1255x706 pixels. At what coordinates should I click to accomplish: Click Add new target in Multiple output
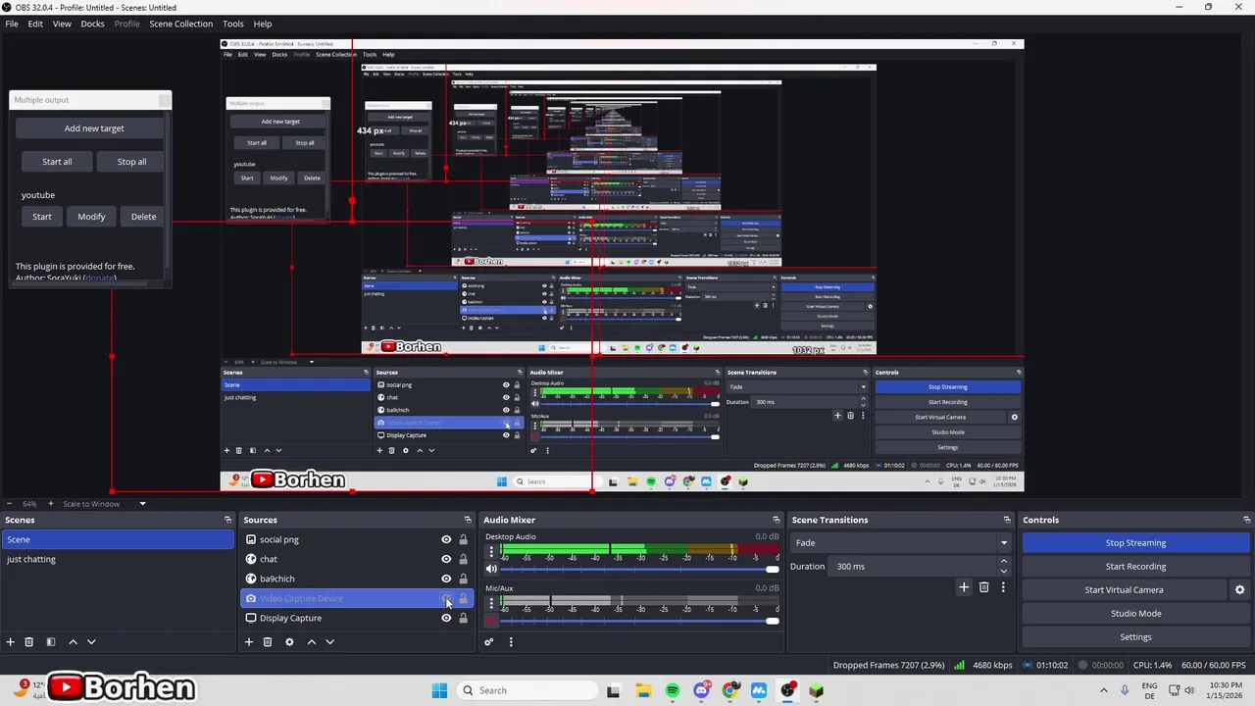click(x=94, y=128)
